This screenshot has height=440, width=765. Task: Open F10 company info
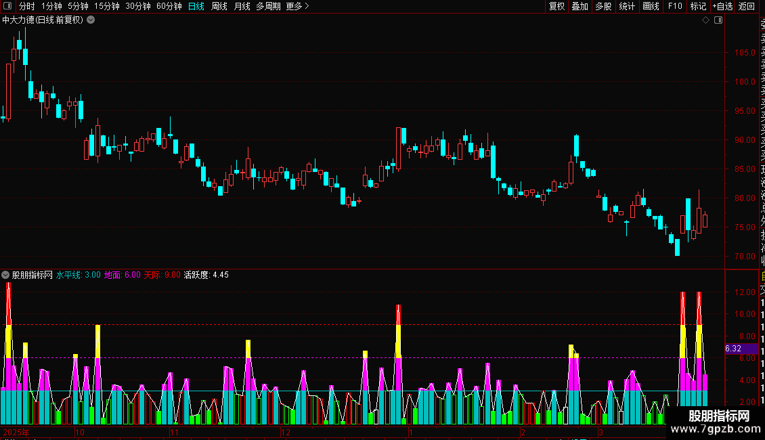(x=675, y=6)
